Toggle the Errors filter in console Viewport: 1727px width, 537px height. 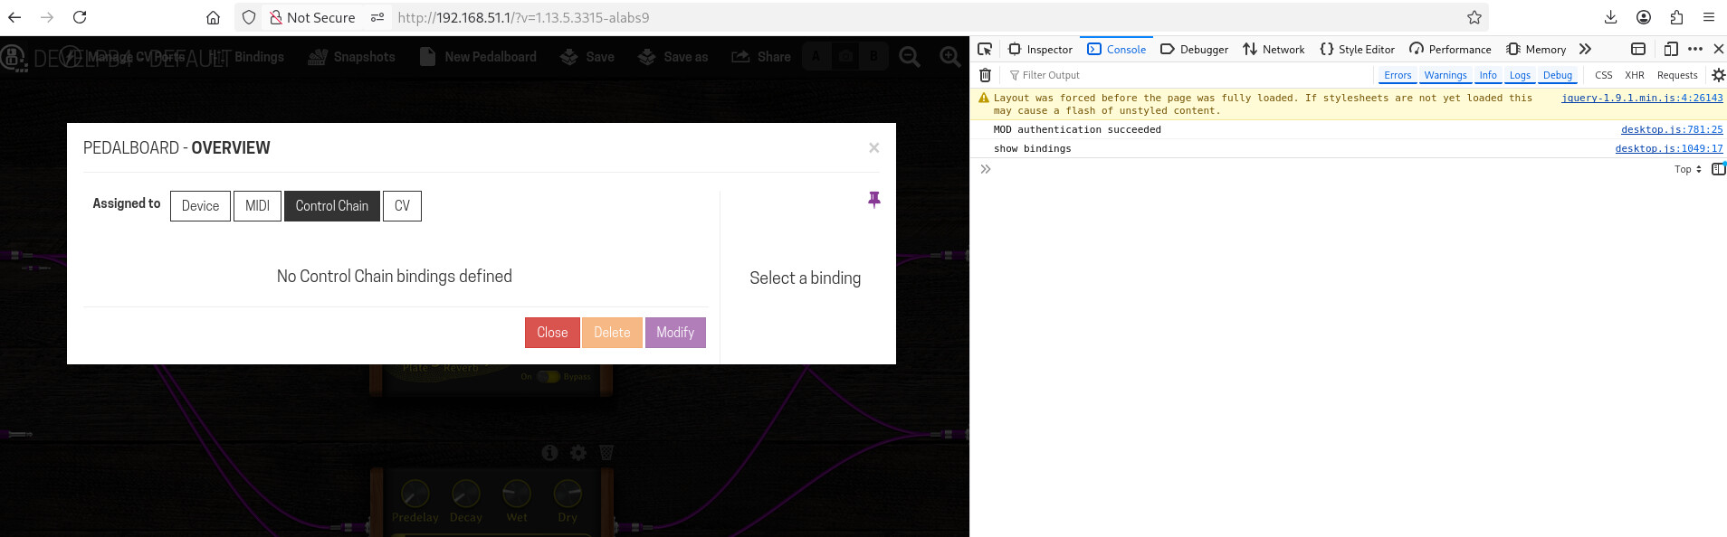pyautogui.click(x=1397, y=75)
